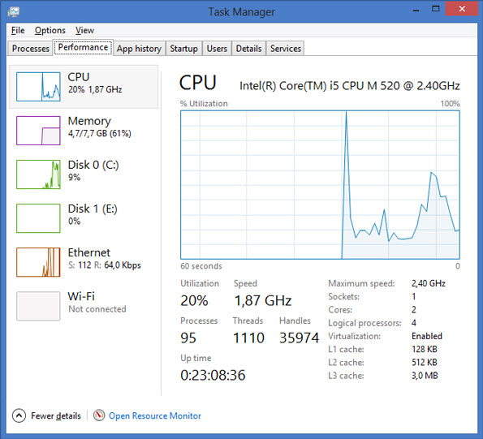Image resolution: width=483 pixels, height=439 pixels.
Task: Open the Memory usage graph thumbnail
Action: click(x=38, y=131)
